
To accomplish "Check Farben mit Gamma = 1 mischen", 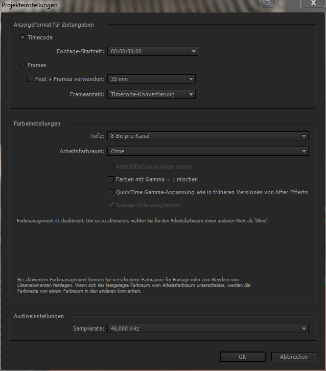I will (111, 180).
